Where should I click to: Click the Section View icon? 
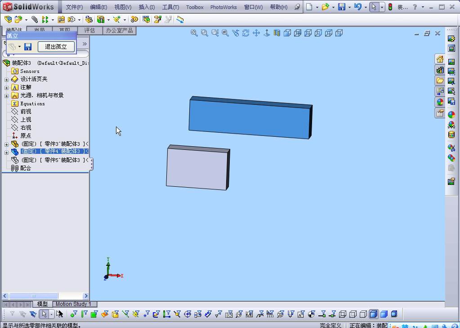point(277,33)
